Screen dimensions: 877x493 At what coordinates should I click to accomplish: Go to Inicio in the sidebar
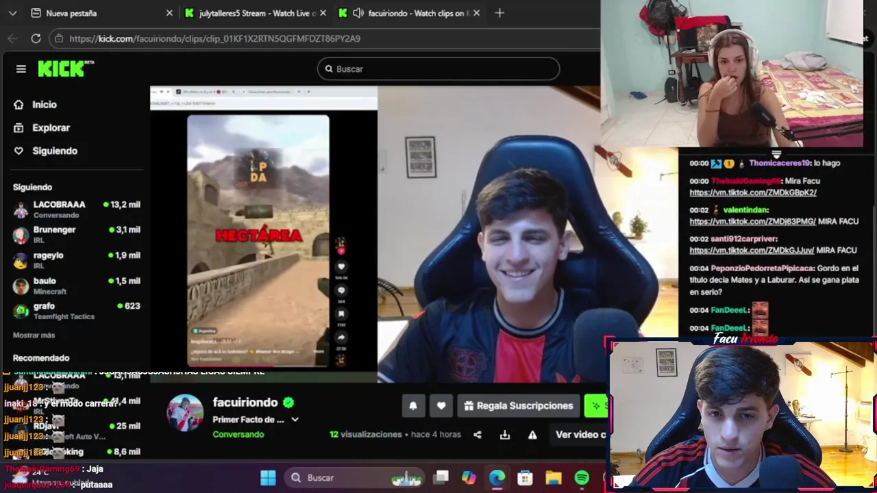[45, 105]
